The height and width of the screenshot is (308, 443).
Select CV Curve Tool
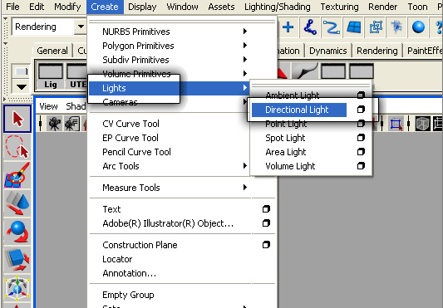pyautogui.click(x=130, y=124)
